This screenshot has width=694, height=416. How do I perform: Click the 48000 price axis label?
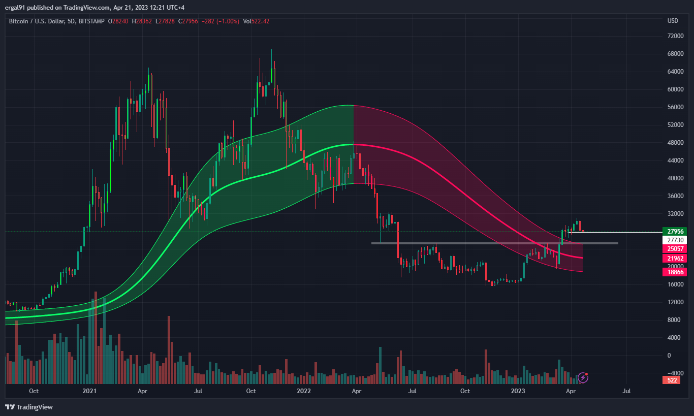[x=675, y=143]
